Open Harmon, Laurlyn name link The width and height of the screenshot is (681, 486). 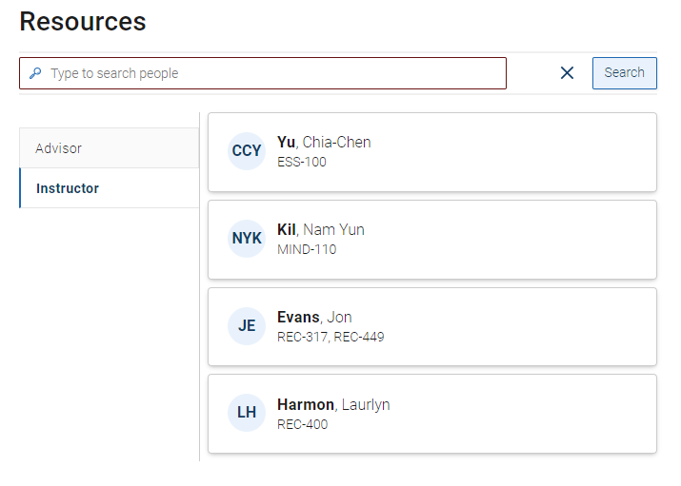tap(333, 404)
